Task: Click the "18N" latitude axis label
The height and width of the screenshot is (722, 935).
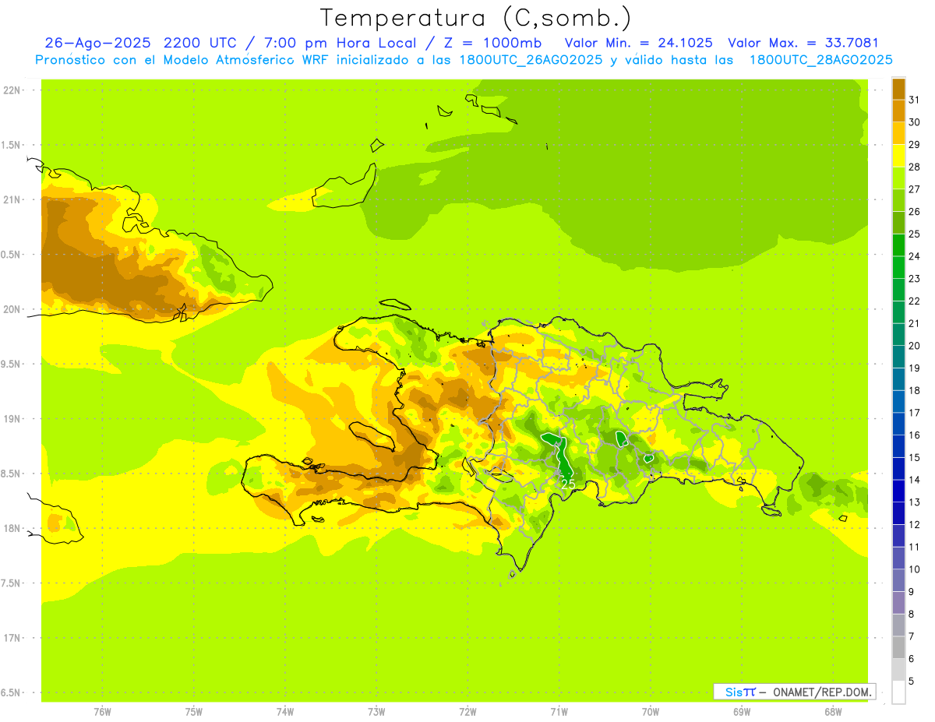Action: (12, 528)
